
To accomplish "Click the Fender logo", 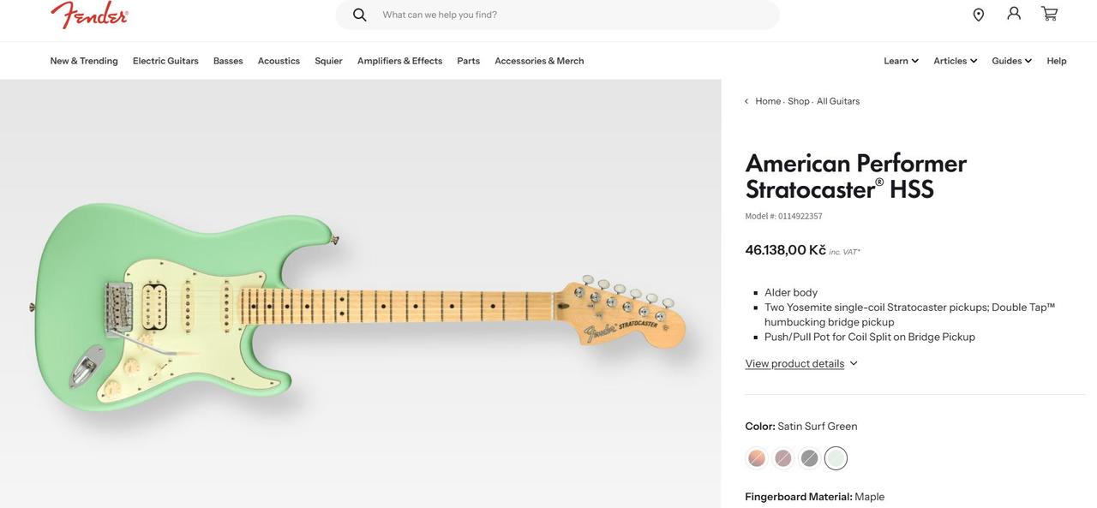I will click(x=89, y=15).
